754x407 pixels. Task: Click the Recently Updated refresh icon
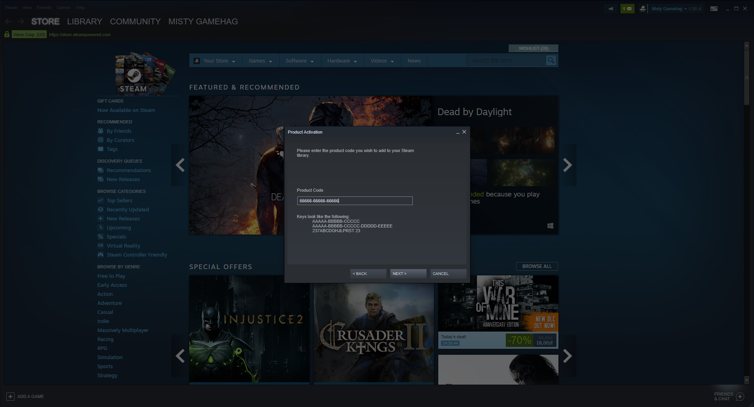pos(101,209)
